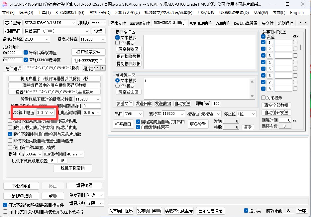311x217 pixels.
Task: Enable 关闭提示 checkbox
Action: [263, 98]
